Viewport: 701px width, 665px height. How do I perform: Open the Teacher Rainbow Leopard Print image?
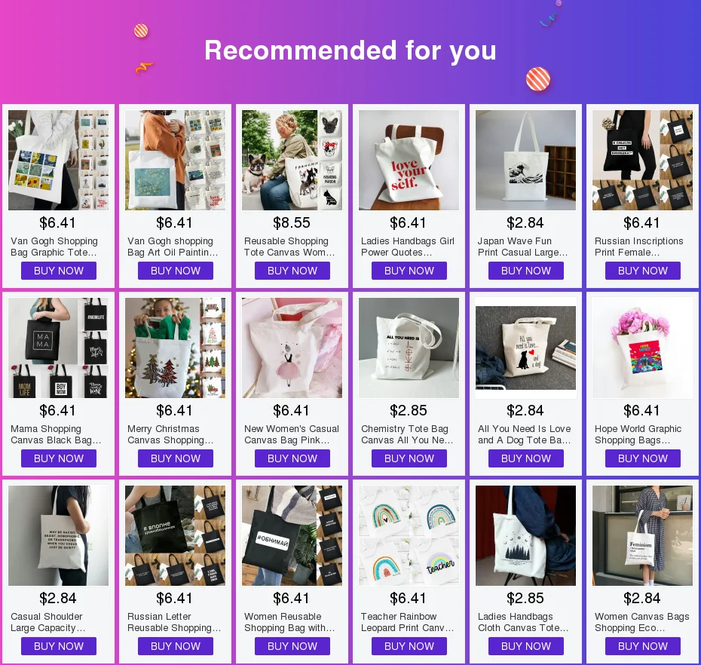(409, 536)
